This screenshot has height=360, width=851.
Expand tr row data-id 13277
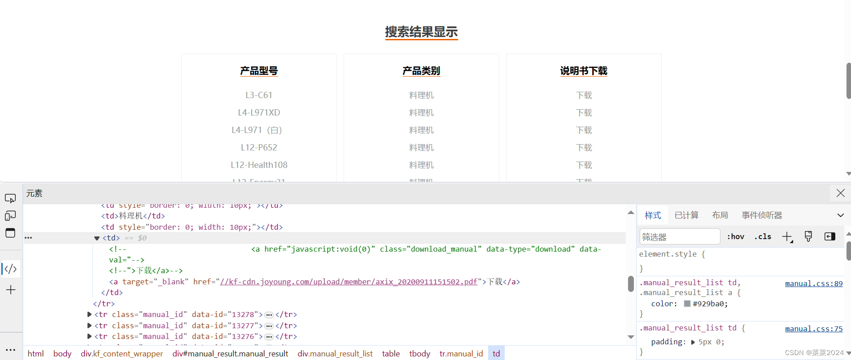pos(89,326)
